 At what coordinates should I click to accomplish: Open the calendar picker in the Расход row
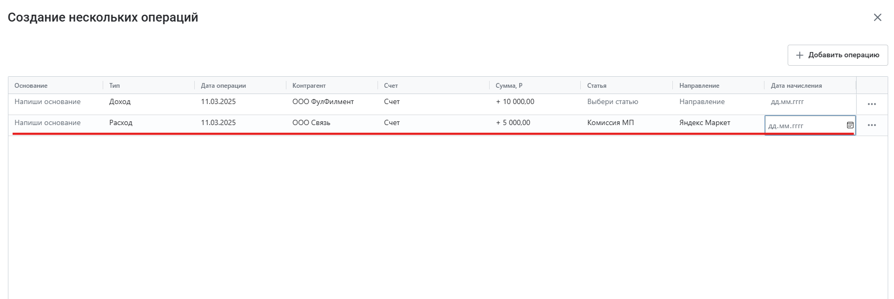pyautogui.click(x=850, y=125)
